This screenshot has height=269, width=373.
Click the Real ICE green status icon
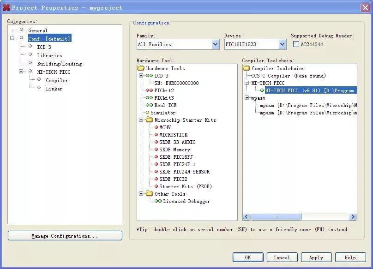click(x=149, y=105)
